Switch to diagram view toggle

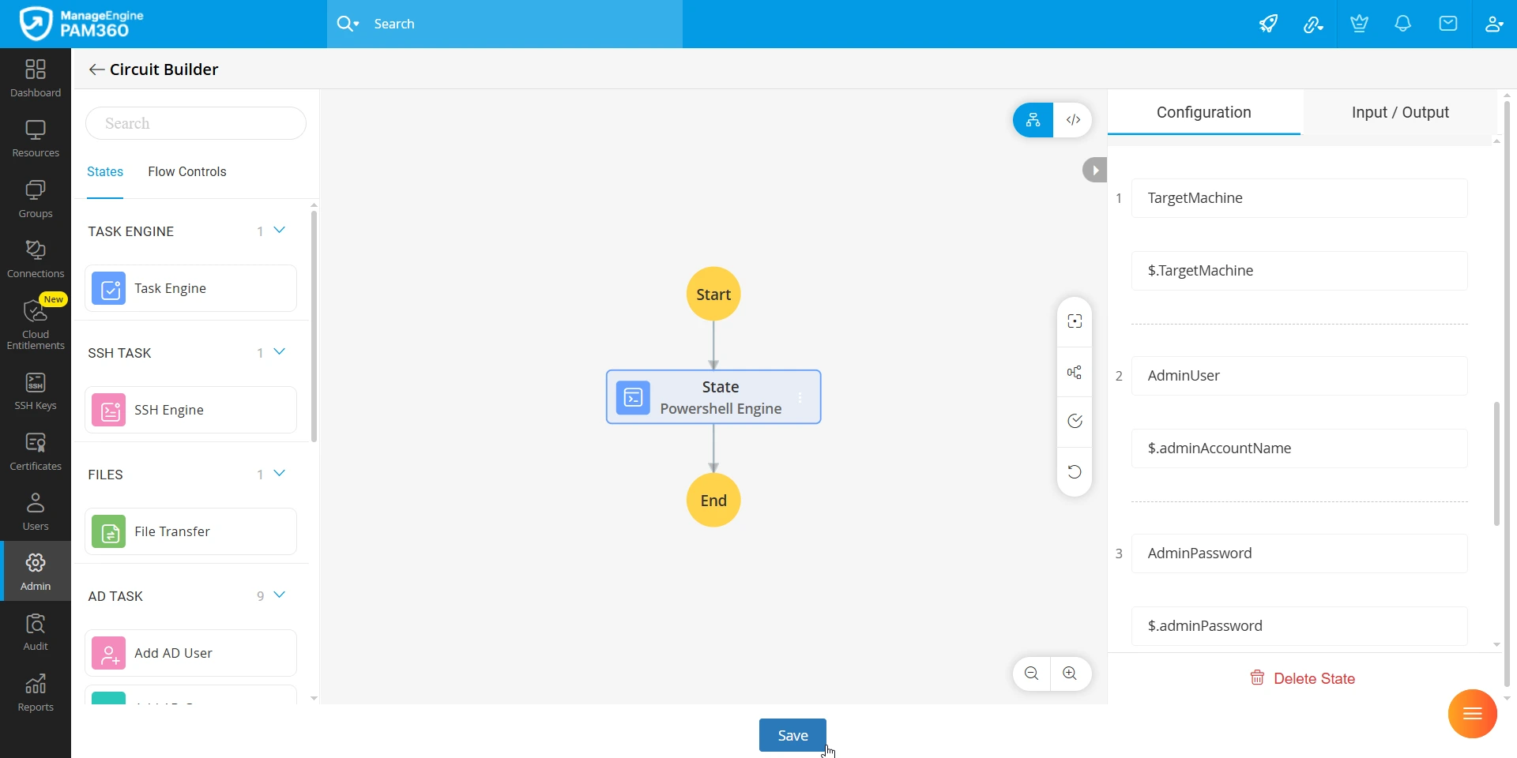point(1033,120)
